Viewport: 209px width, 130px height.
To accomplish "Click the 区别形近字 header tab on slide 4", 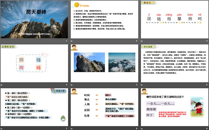I will pyautogui.click(x=9, y=47).
